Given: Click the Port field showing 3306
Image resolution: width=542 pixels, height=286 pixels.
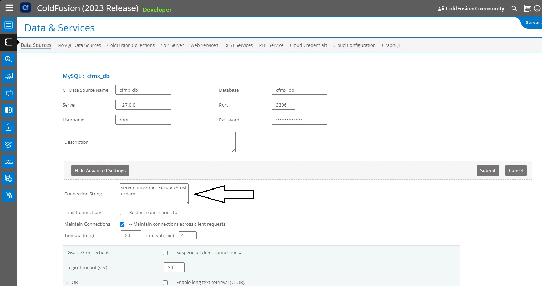Looking at the screenshot, I should [x=283, y=105].
